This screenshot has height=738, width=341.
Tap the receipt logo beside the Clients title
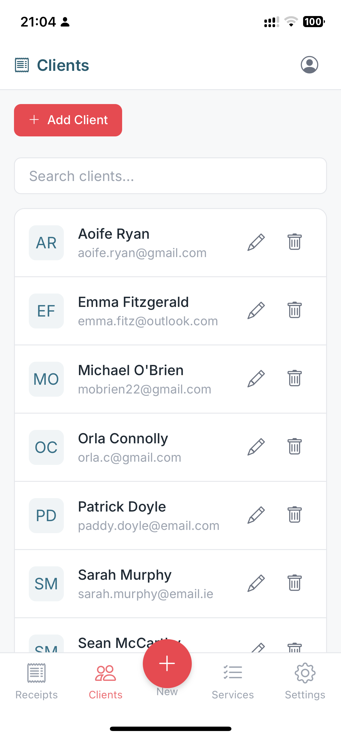pos(22,65)
